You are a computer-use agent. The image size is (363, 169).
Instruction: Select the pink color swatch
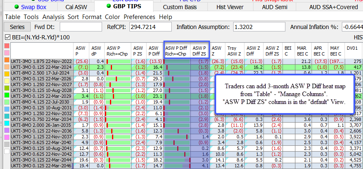pos(7,53)
